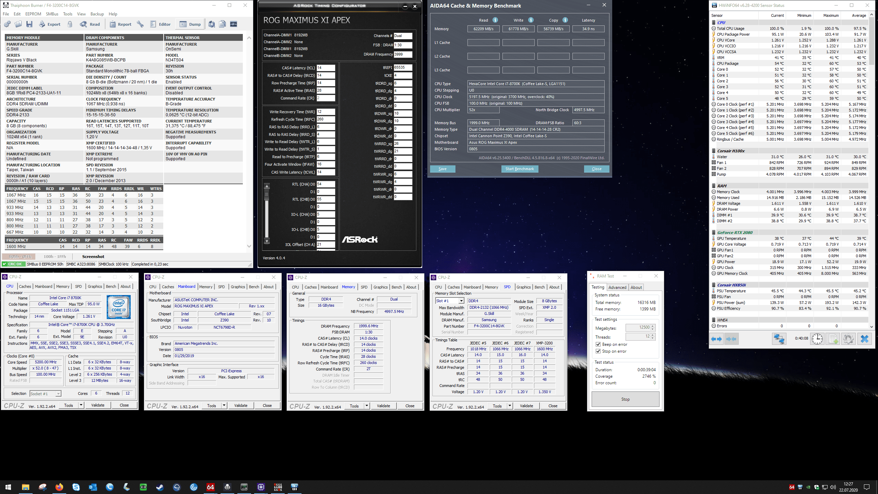Open Steam from the taskbar
878x494 pixels.
coord(160,487)
